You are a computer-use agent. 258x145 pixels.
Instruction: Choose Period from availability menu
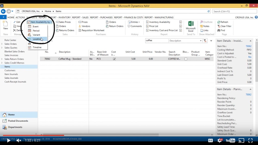(37, 31)
